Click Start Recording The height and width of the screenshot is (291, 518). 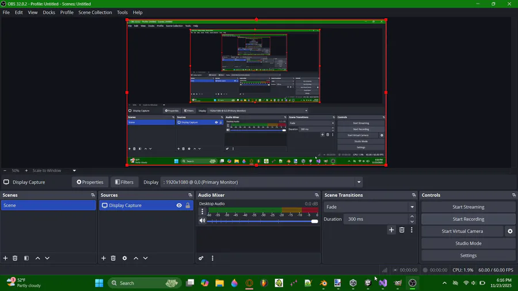[x=468, y=219]
